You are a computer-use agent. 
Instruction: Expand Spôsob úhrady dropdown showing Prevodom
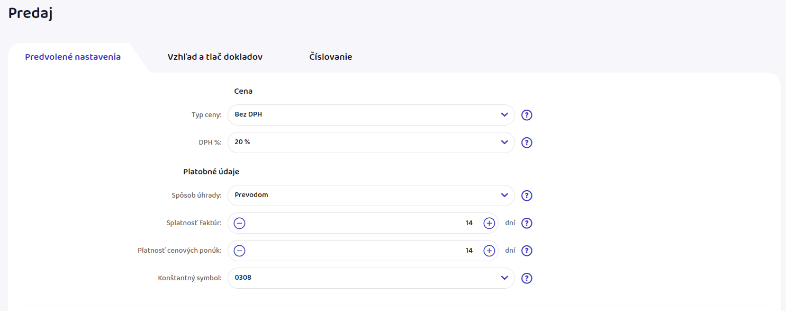pos(371,196)
